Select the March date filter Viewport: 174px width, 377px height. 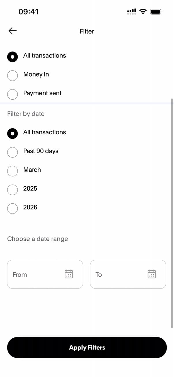pyautogui.click(x=12, y=170)
